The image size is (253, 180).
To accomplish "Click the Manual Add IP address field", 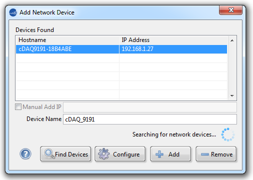I will click(150, 107).
